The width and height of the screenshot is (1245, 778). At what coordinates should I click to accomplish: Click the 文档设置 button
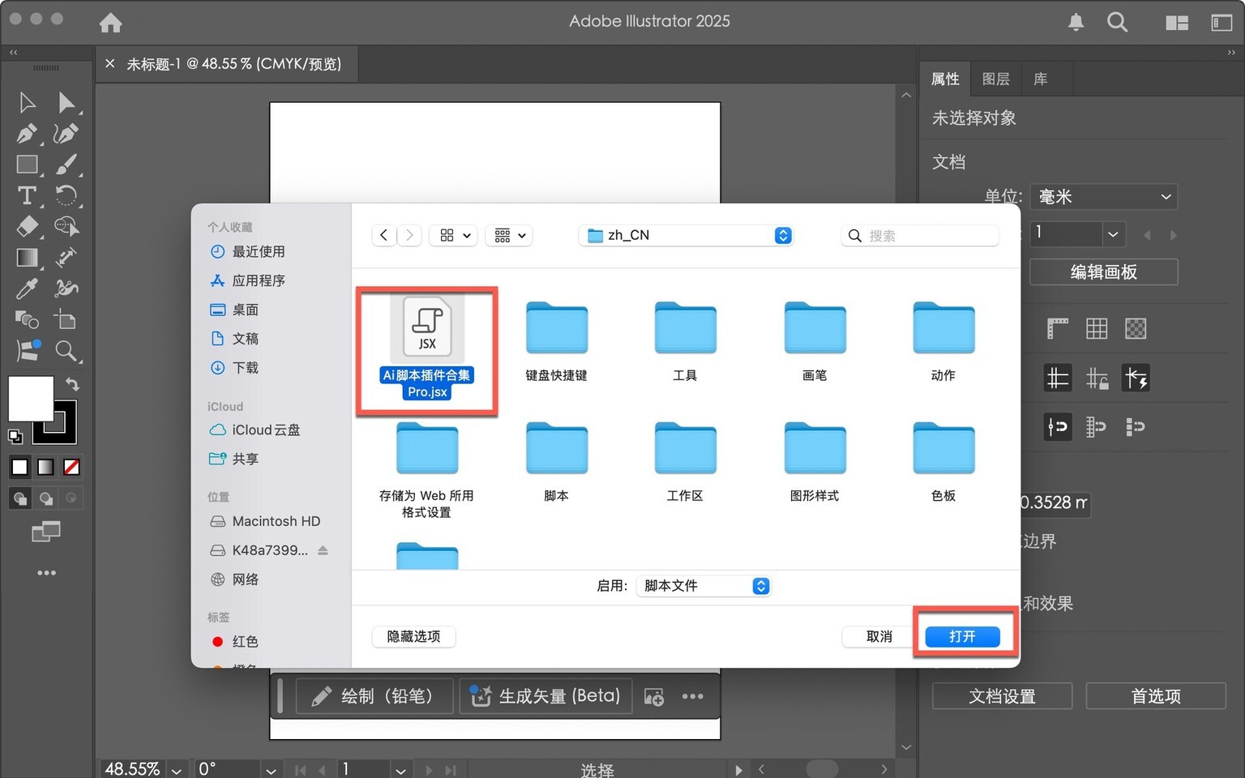(x=1003, y=696)
